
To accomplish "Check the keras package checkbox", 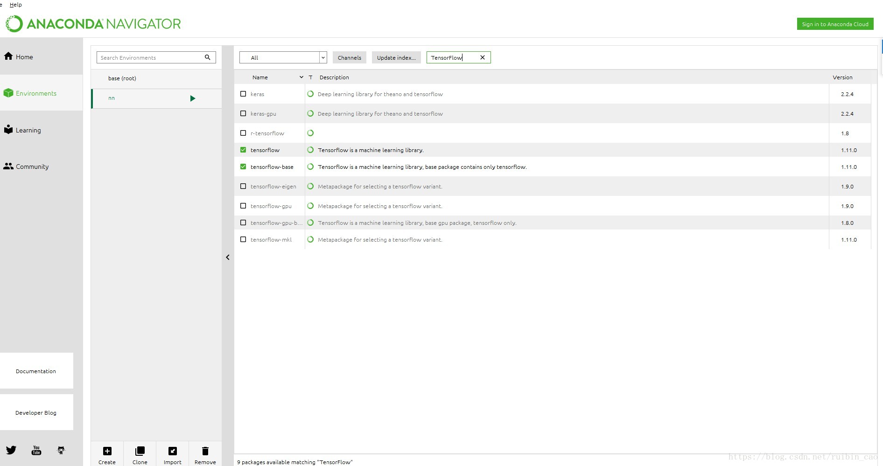I will [243, 94].
